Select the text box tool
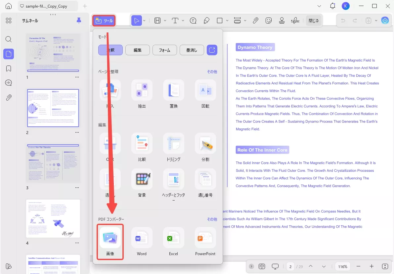394x274 pixels. coord(175,21)
